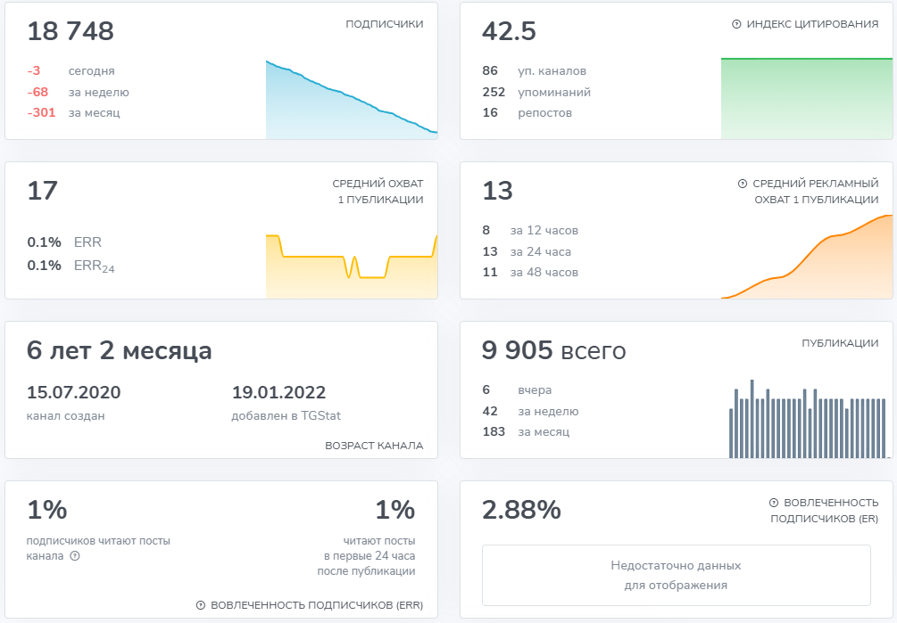
Task: Select the 'СРЕДНИЙ ОХВАТ 1 ПУБЛИКАЦИИ' heading
Action: (x=378, y=192)
